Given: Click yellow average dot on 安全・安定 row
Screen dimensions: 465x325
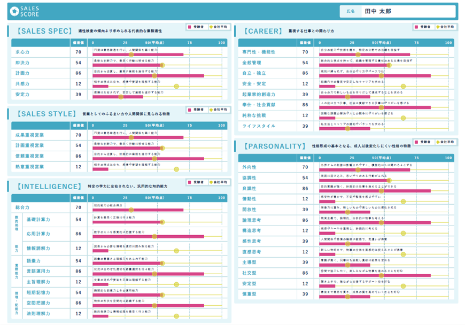Looking at the screenshot, I should (403, 86).
